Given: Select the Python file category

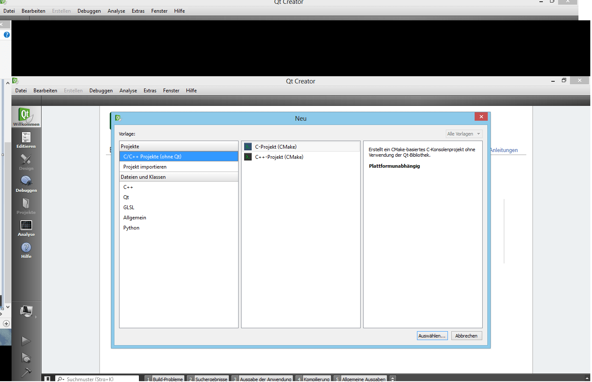Looking at the screenshot, I should [179, 228].
